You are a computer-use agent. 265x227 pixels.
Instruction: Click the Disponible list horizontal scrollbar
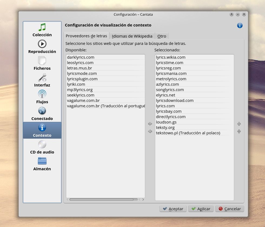(101, 200)
